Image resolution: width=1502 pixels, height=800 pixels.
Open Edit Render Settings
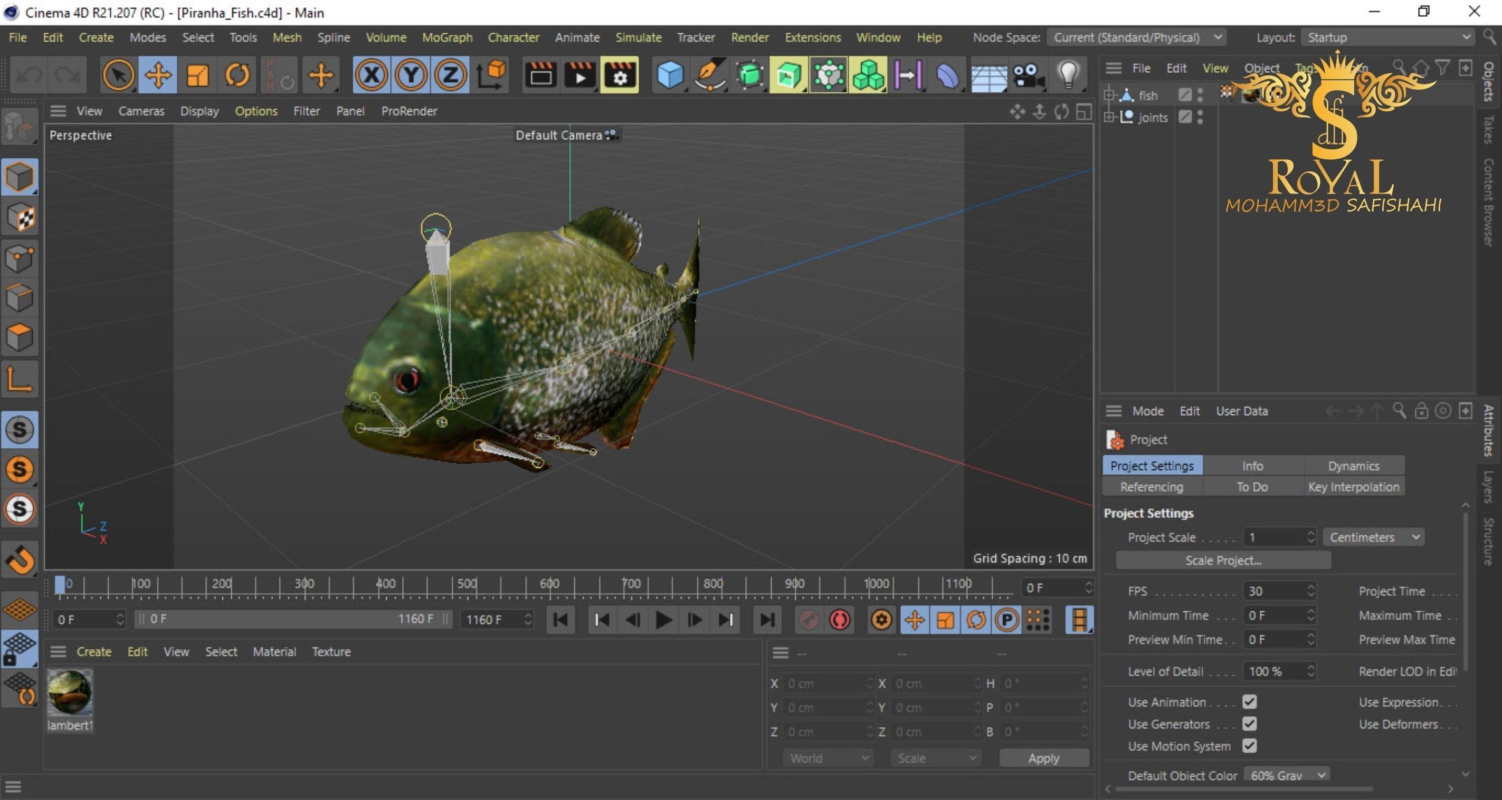619,75
